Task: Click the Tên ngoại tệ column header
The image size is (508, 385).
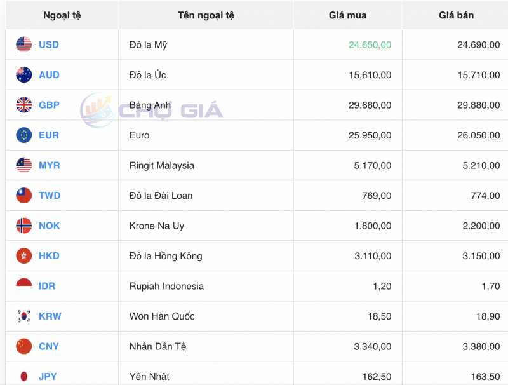Action: coord(204,15)
